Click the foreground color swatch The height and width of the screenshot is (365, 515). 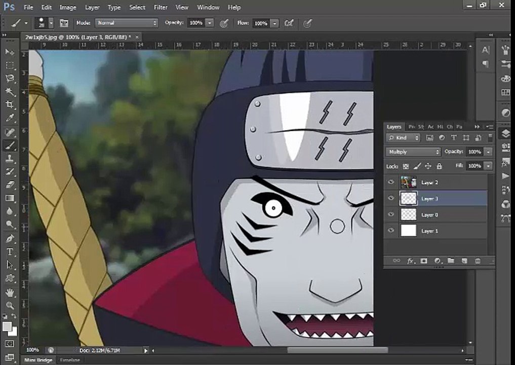7,326
